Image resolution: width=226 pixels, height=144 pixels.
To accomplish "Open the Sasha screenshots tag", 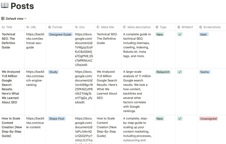I will [205, 72].
